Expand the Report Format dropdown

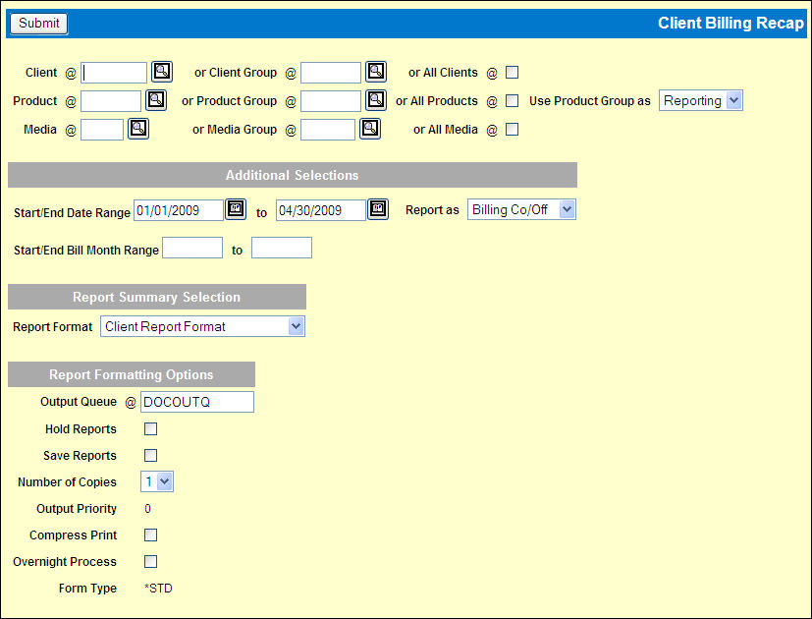(202, 326)
